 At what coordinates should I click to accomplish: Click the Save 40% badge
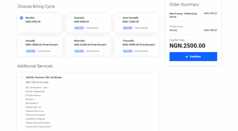(x=31, y=51)
